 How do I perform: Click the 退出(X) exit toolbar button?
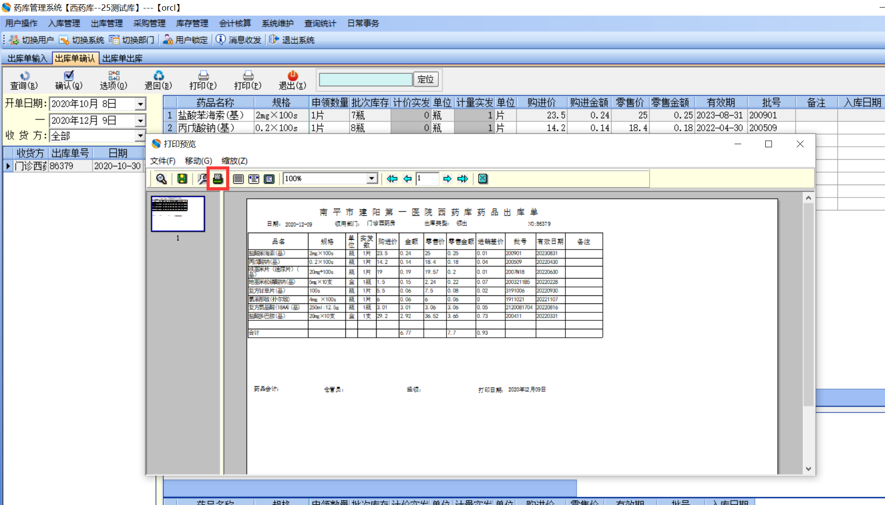292,80
